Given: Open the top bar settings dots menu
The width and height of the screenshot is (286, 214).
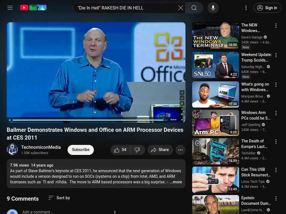Looking at the screenshot, I should (x=246, y=8).
